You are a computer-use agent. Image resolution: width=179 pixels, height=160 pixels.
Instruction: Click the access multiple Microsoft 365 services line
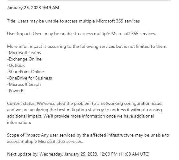point(45,142)
